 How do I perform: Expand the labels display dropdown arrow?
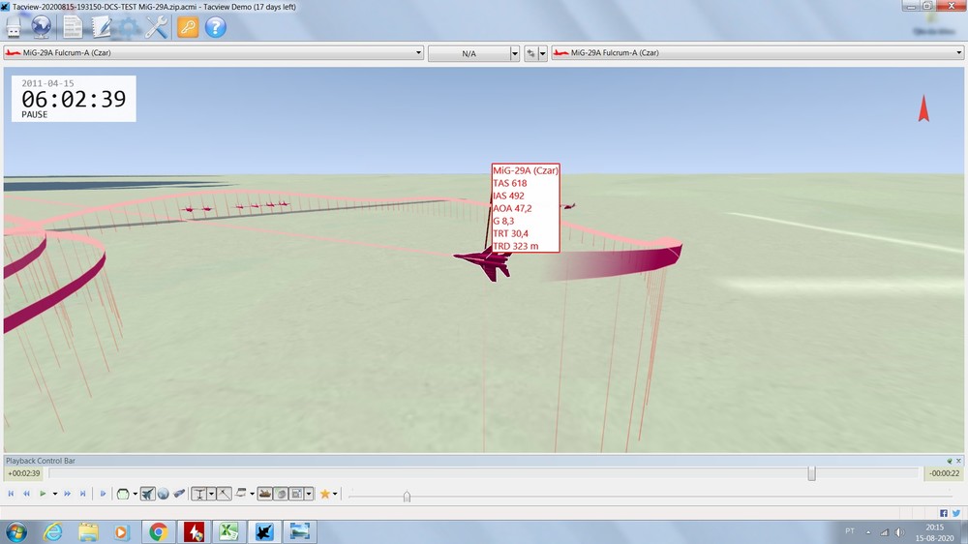[252, 494]
